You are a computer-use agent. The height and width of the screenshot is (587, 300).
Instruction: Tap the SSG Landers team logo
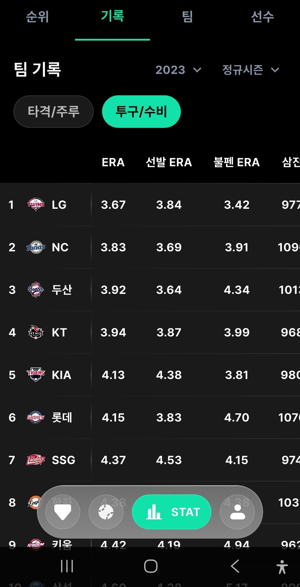[x=36, y=460]
